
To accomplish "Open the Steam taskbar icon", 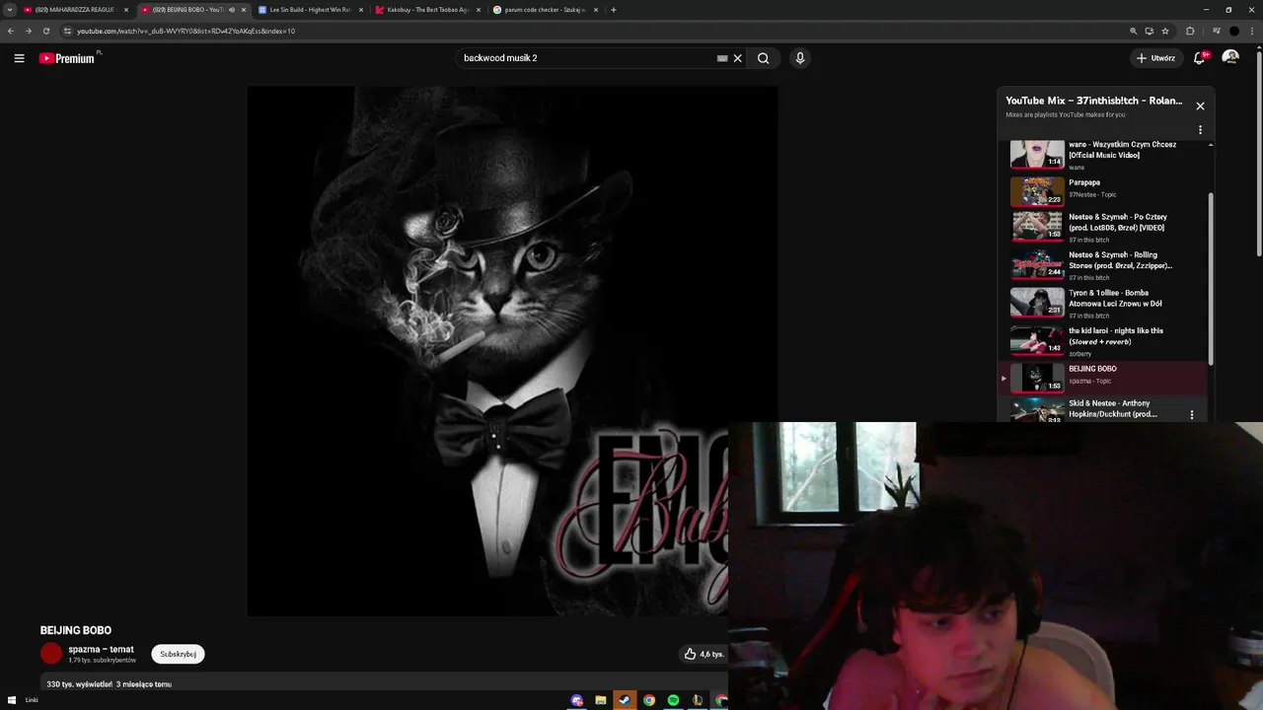I will (625, 700).
